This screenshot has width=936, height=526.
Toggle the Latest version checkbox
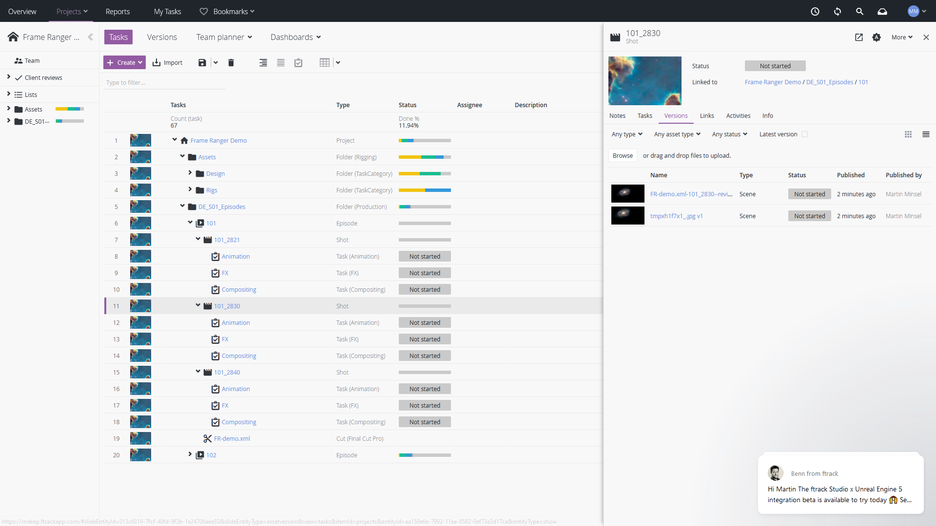[x=805, y=134]
